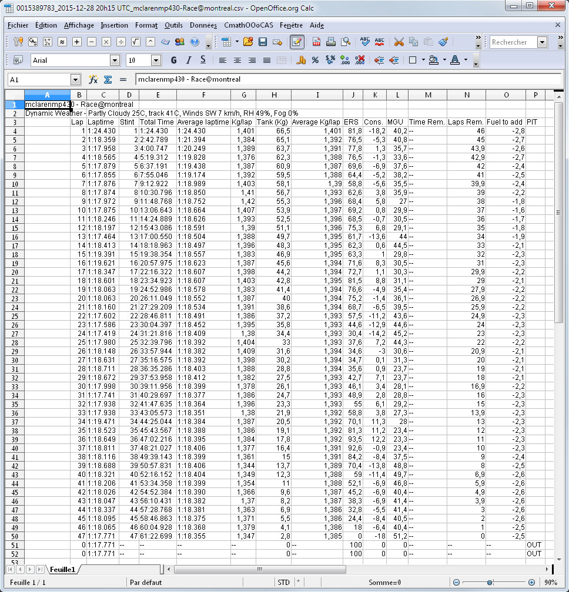Center cell content horizontally
569x592 pixels.
point(237,60)
